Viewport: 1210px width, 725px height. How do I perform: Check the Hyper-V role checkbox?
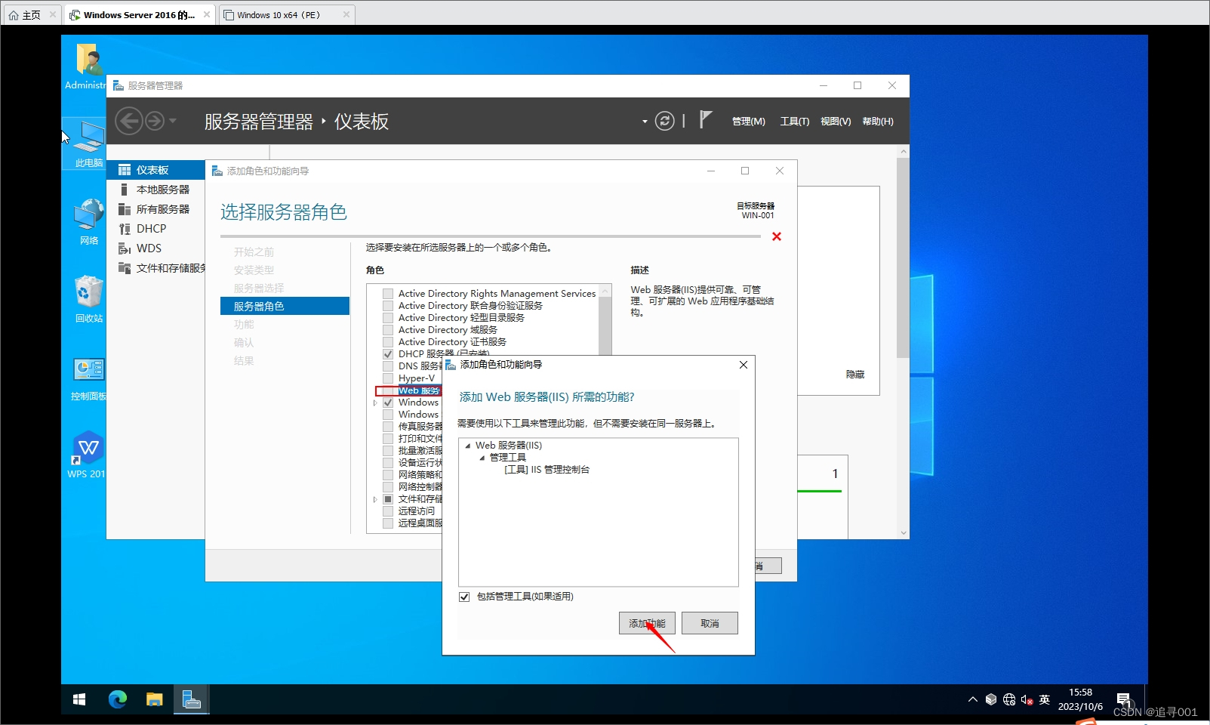[388, 378]
